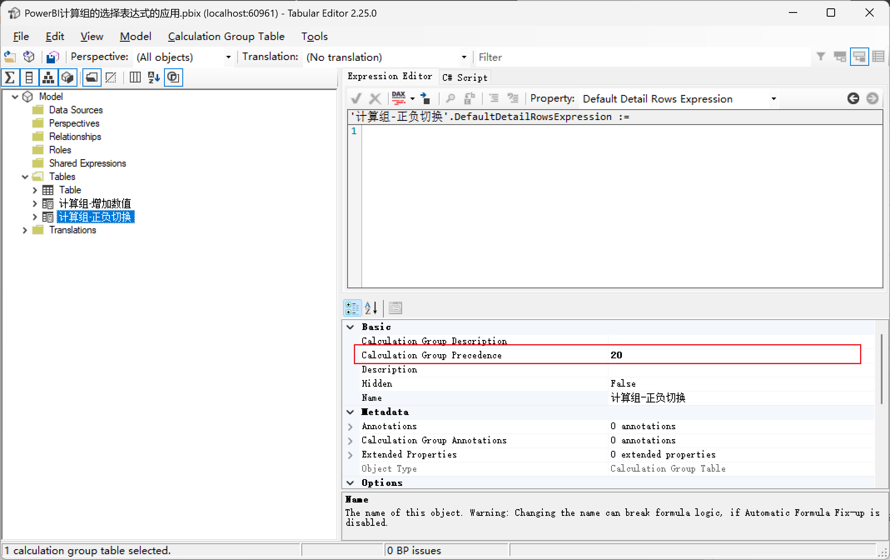Viewport: 890px width, 560px height.
Task: Open the Tools menu
Action: [315, 37]
